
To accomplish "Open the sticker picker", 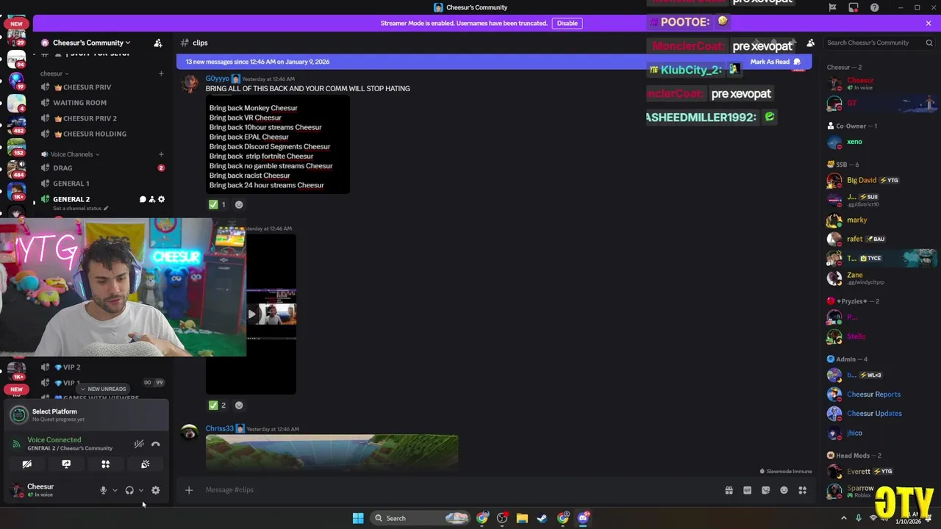I will click(x=765, y=490).
